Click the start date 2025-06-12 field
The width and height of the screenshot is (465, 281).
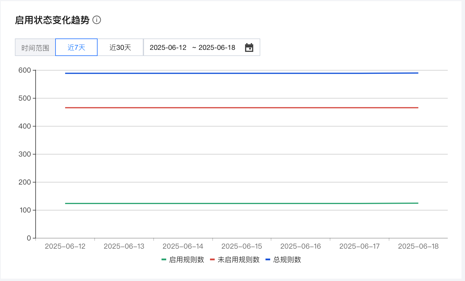click(168, 48)
